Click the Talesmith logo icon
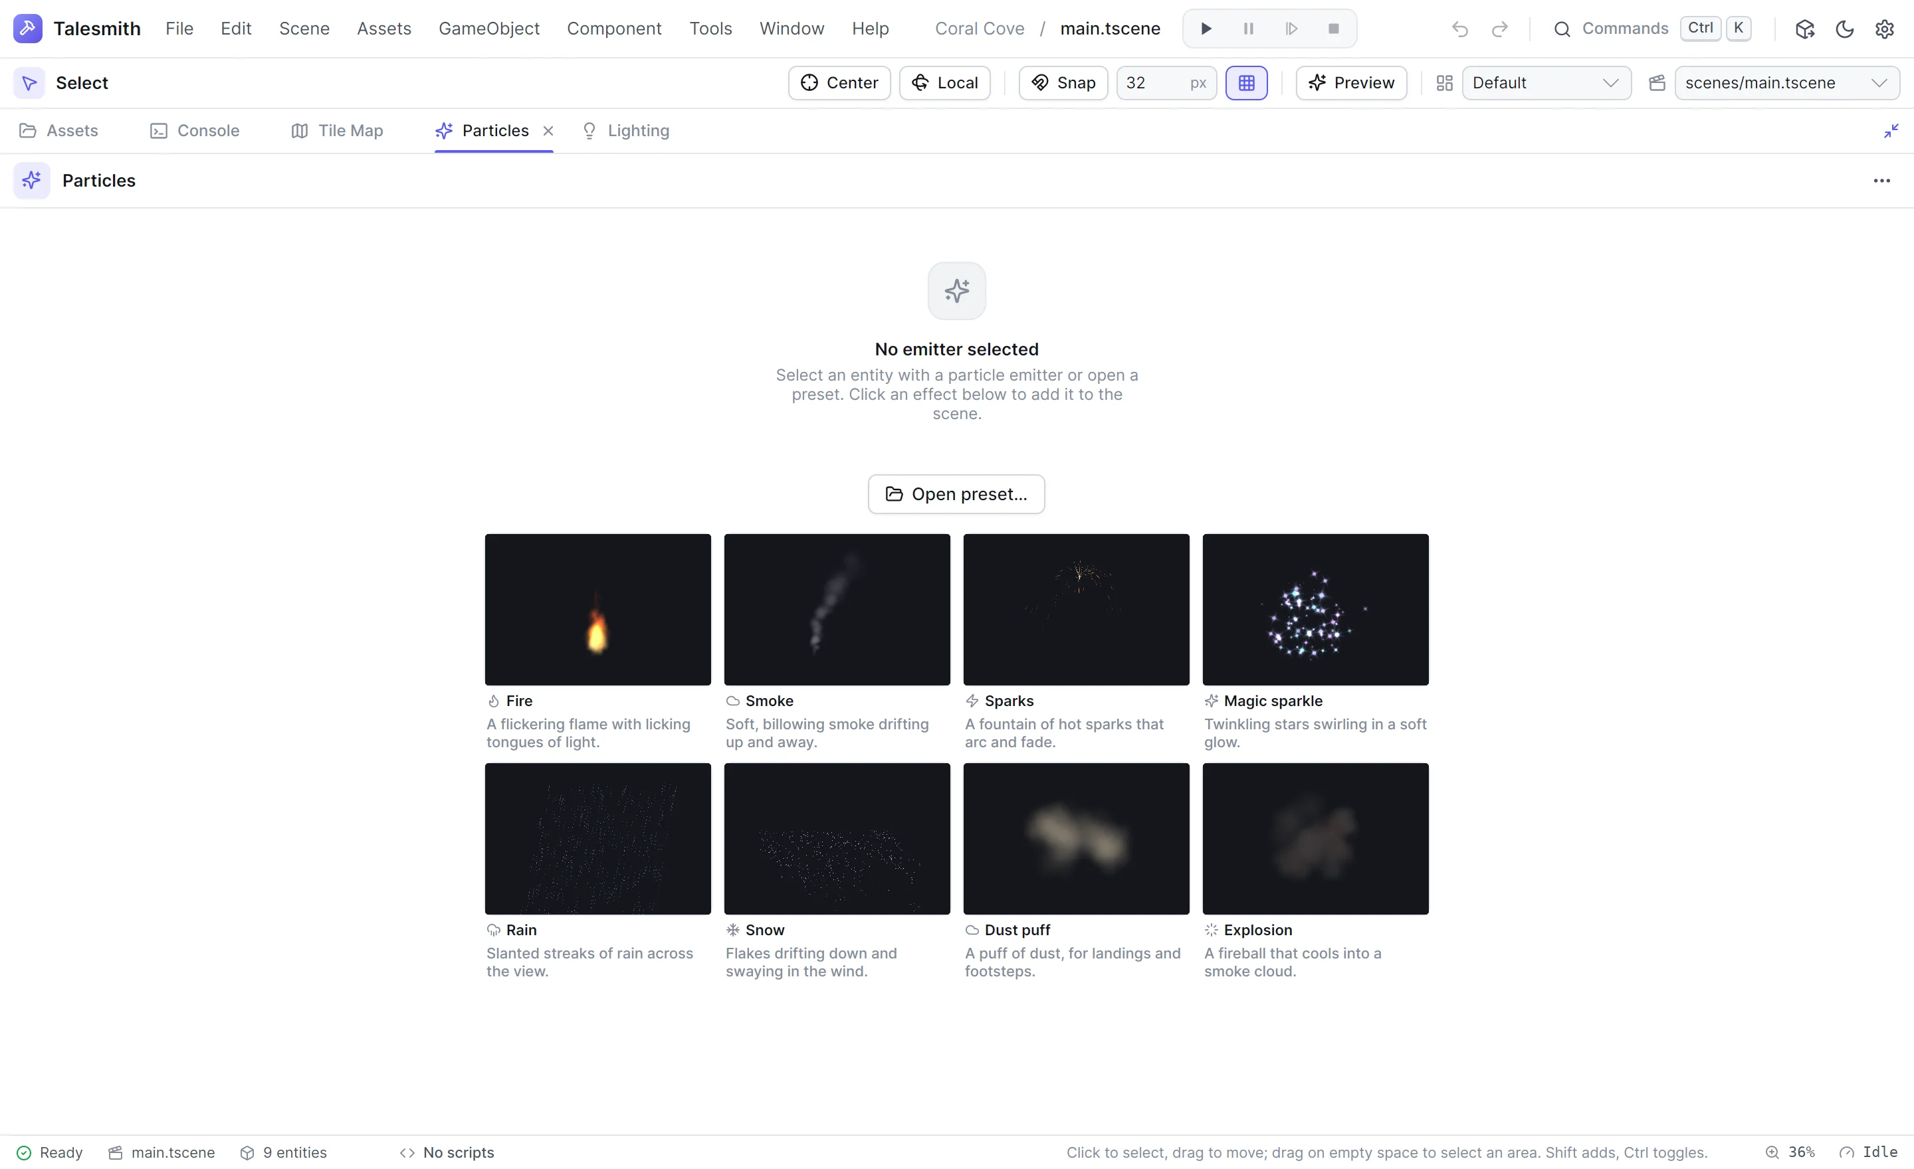This screenshot has width=1914, height=1169. 28,29
